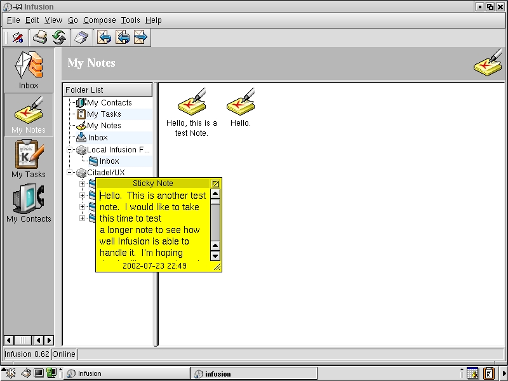Open the Tools menu
Screen dimensions: 508x381
[x=131, y=20]
